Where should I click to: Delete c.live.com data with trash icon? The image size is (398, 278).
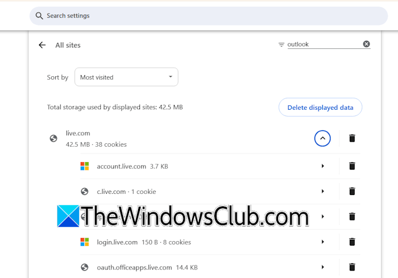352,191
